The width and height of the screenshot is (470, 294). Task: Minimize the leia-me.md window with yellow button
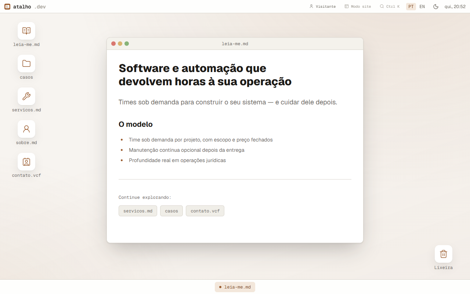(120, 44)
